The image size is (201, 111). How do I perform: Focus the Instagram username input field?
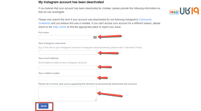coord(68,52)
